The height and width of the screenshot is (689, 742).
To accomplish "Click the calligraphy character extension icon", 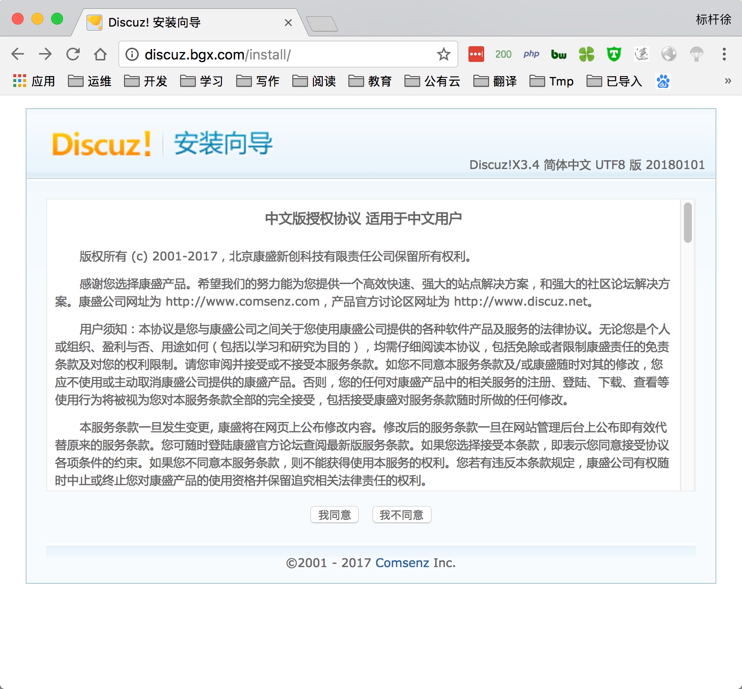I will click(x=642, y=54).
